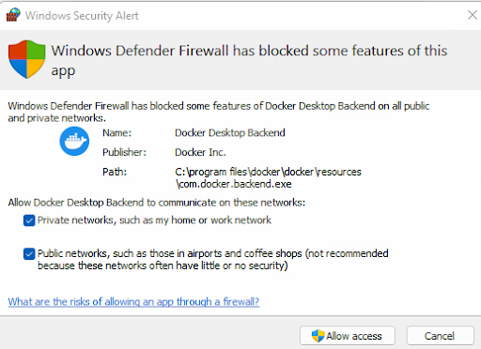This screenshot has height=349, width=481.
Task: Uncheck the Private networks checkbox
Action: tap(29, 220)
